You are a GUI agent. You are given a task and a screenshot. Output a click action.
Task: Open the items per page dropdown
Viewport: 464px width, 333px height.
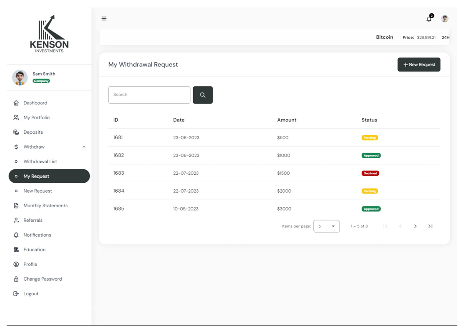(x=326, y=226)
